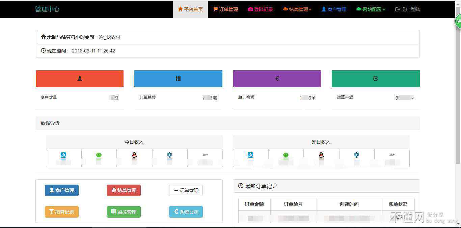The height and width of the screenshot is (228, 461).
Task: Click the 管理中心 brand title
Action: point(47,9)
